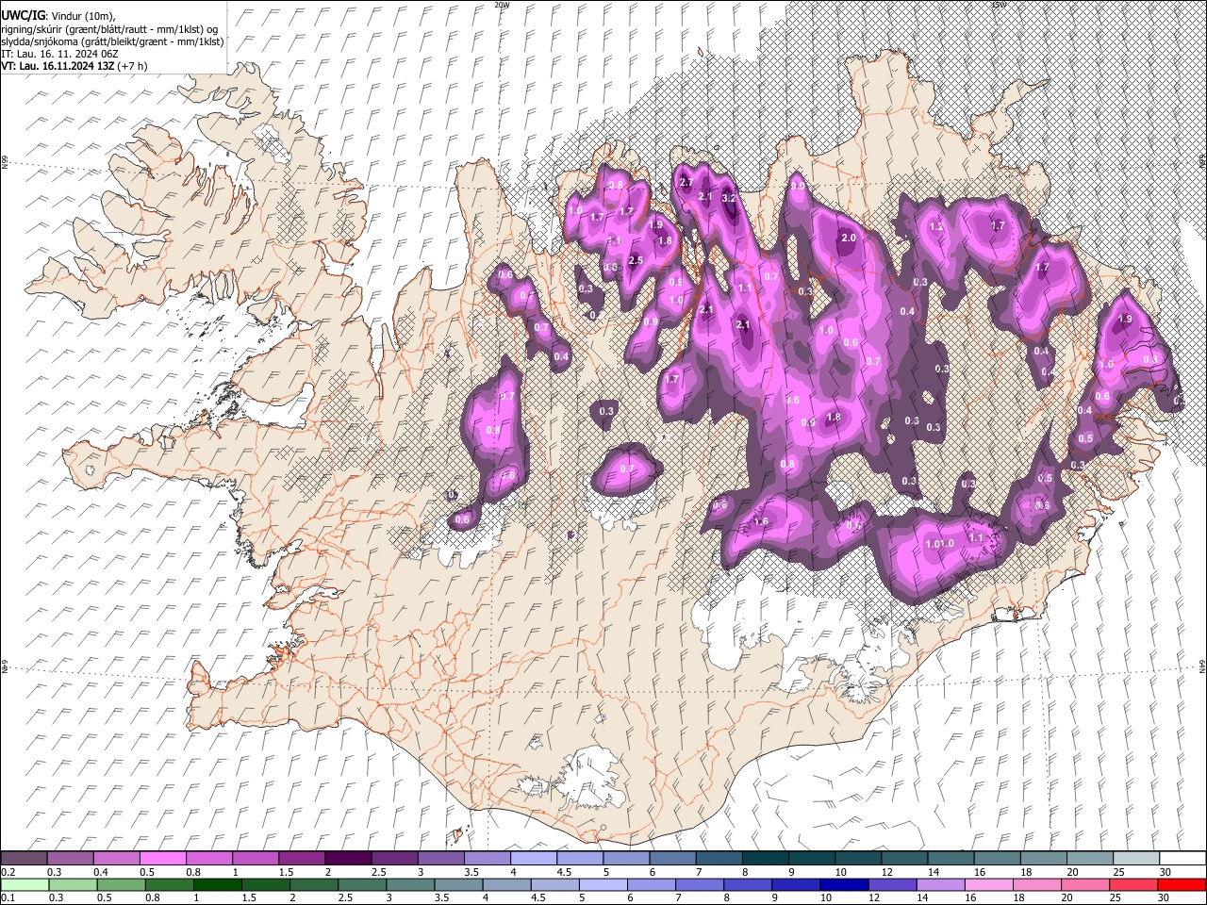This screenshot has height=905, width=1207.
Task: Click the white snow swatch after 30
Action: [x=1182, y=859]
